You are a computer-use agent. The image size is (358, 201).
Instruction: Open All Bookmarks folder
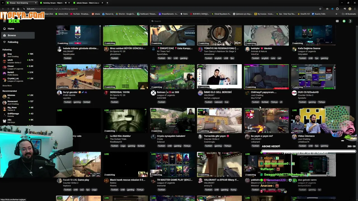click(349, 14)
